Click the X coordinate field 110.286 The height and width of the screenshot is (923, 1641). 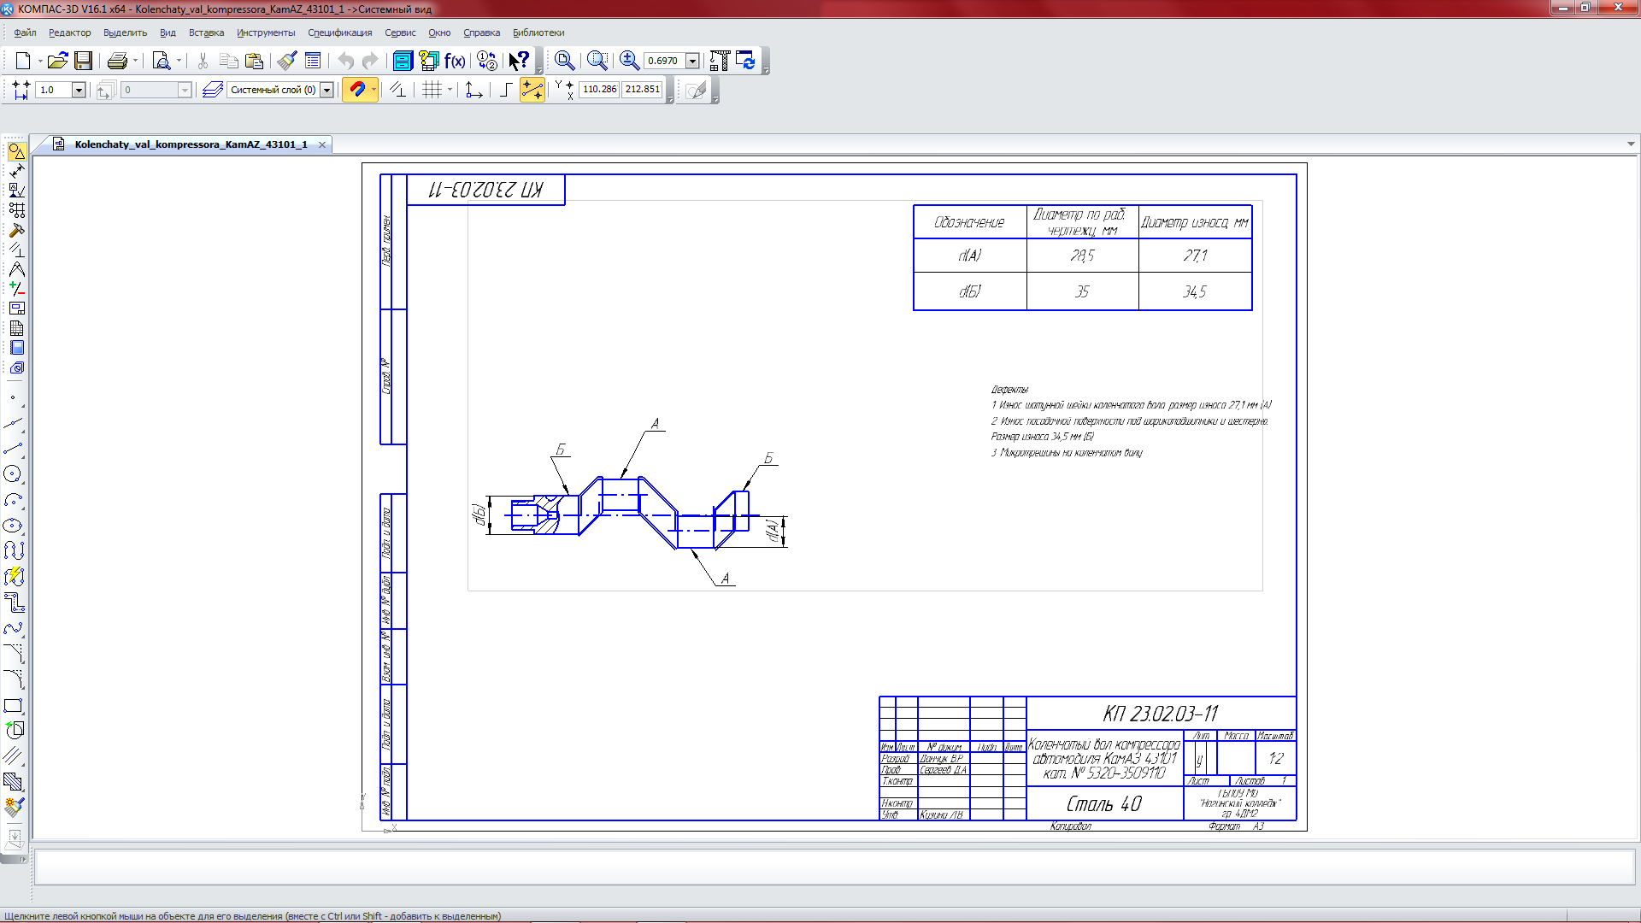click(x=599, y=90)
